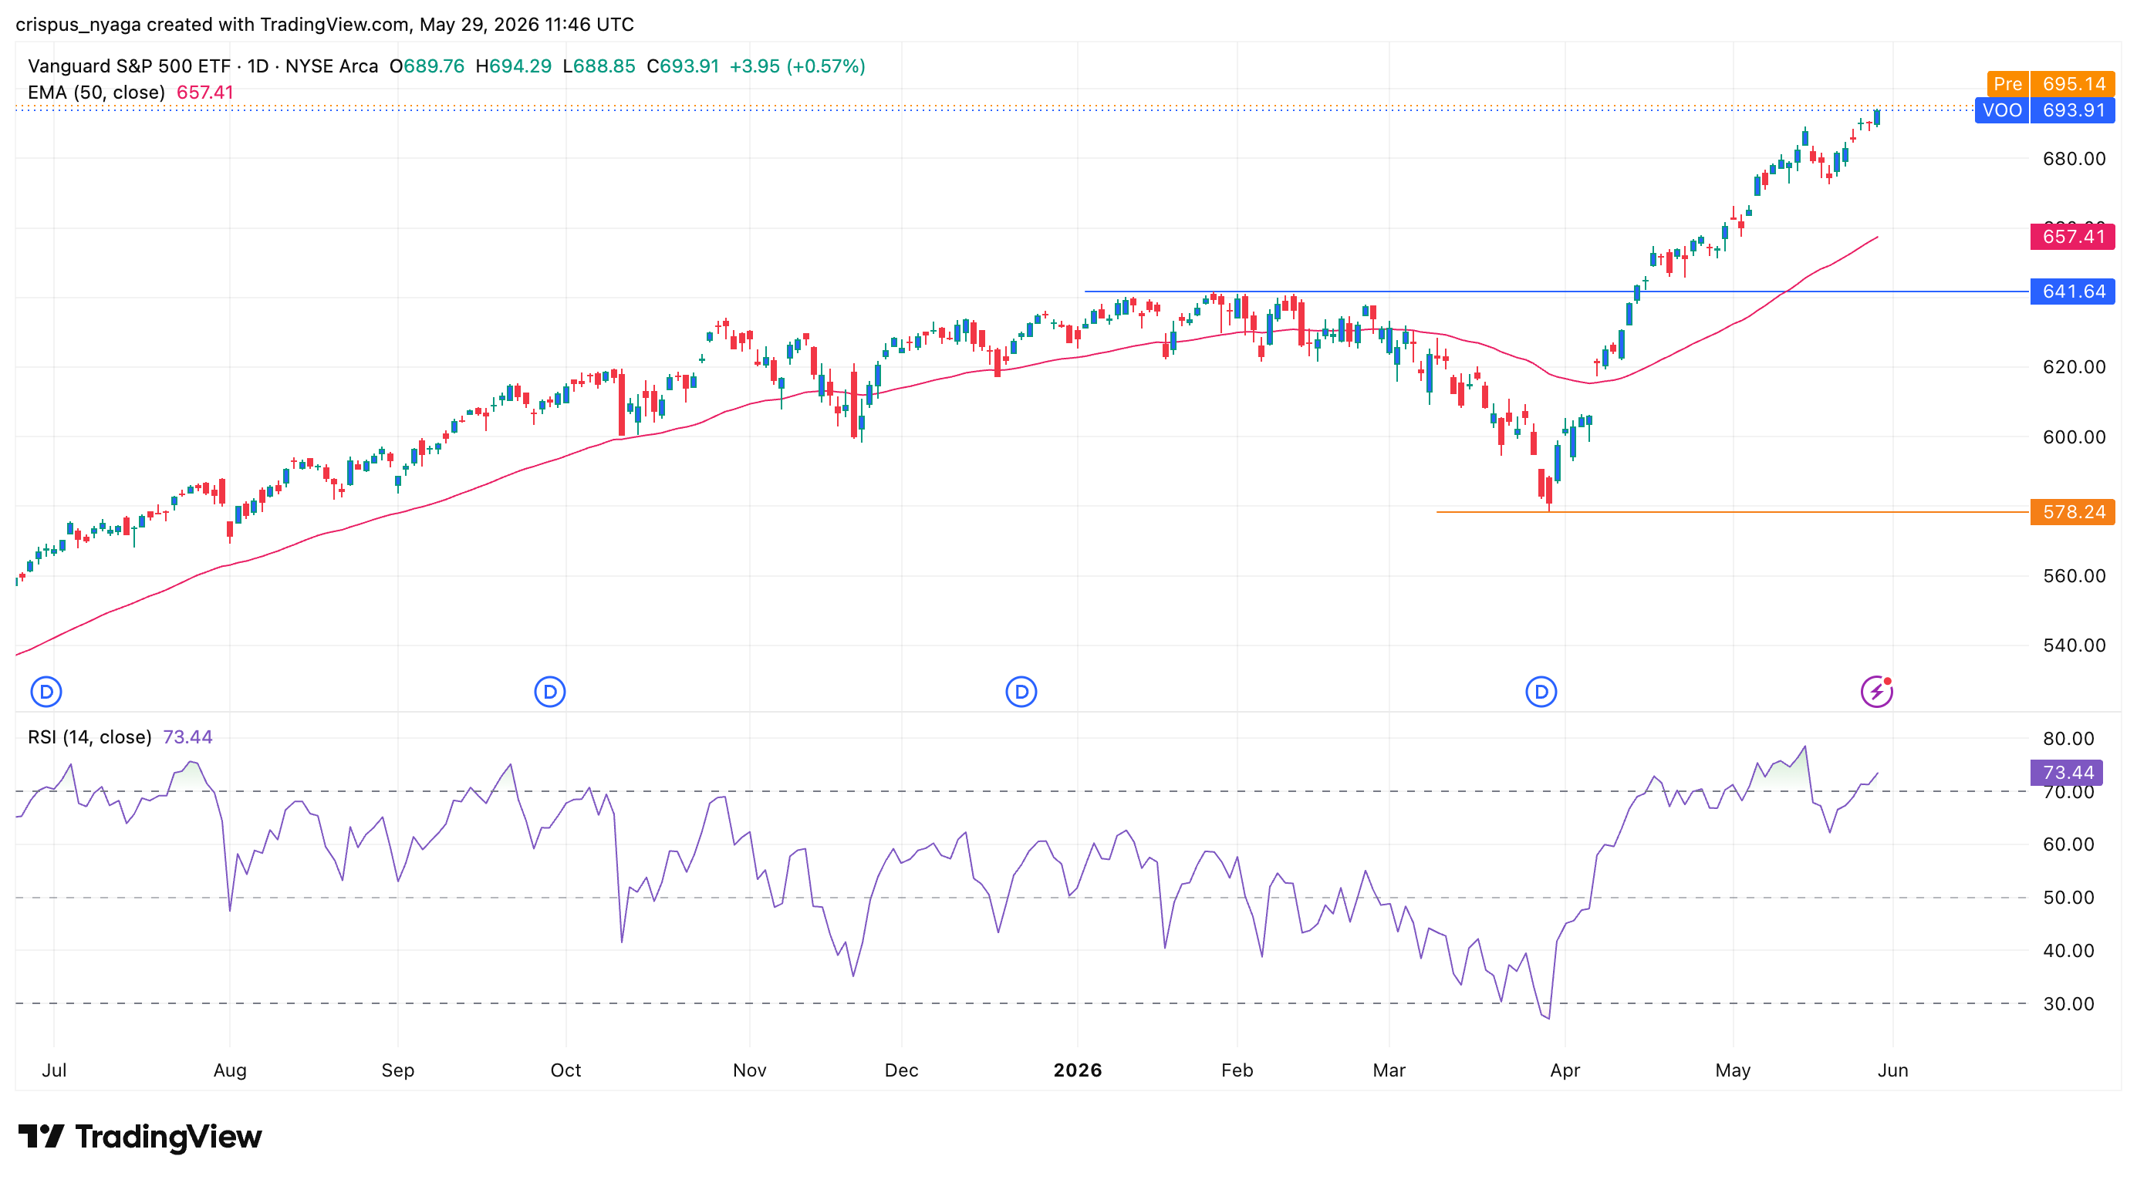Click the Oct label on time axis
Viewport: 2137px width, 1183px height.
[565, 1070]
